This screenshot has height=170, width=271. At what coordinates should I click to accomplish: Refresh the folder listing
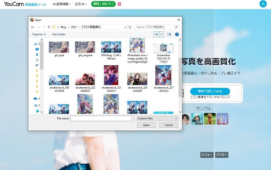[x=130, y=27]
